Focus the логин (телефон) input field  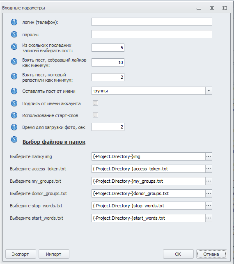coord(151,22)
